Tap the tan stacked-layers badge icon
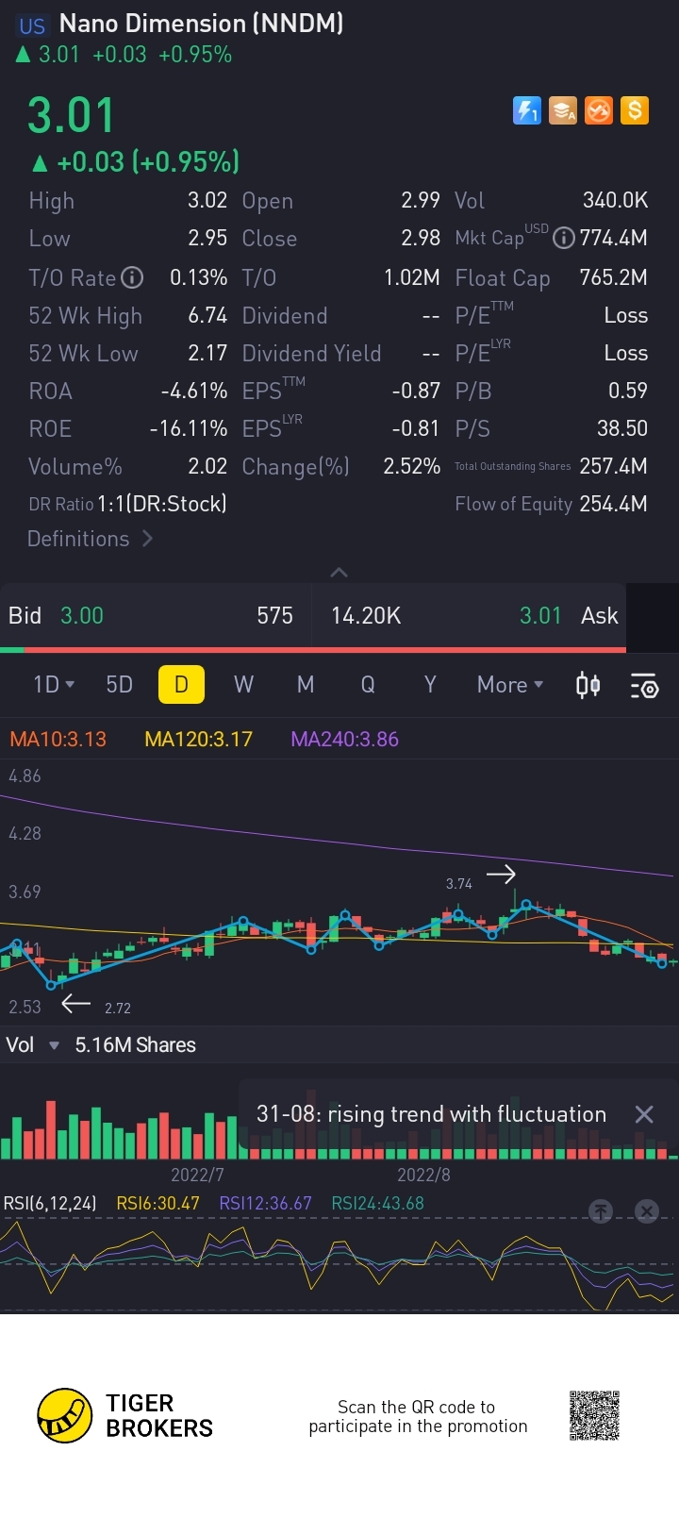 [563, 110]
